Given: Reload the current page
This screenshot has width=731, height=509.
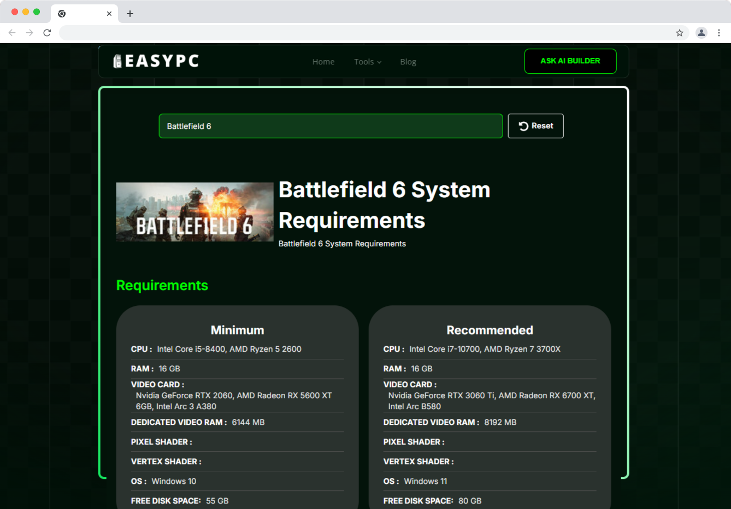Looking at the screenshot, I should tap(47, 33).
